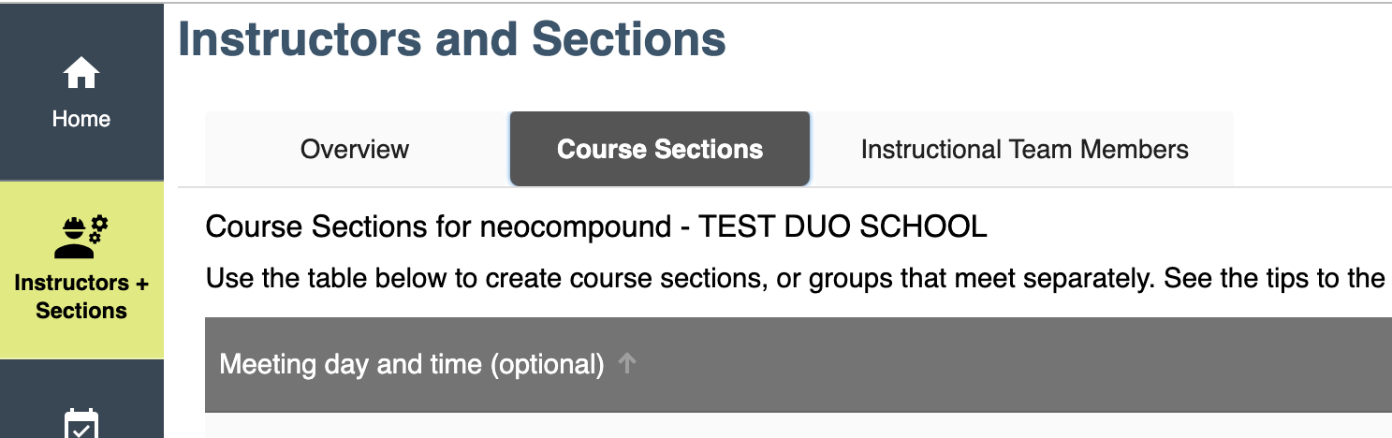Switch to the Overview tab

[x=355, y=149]
